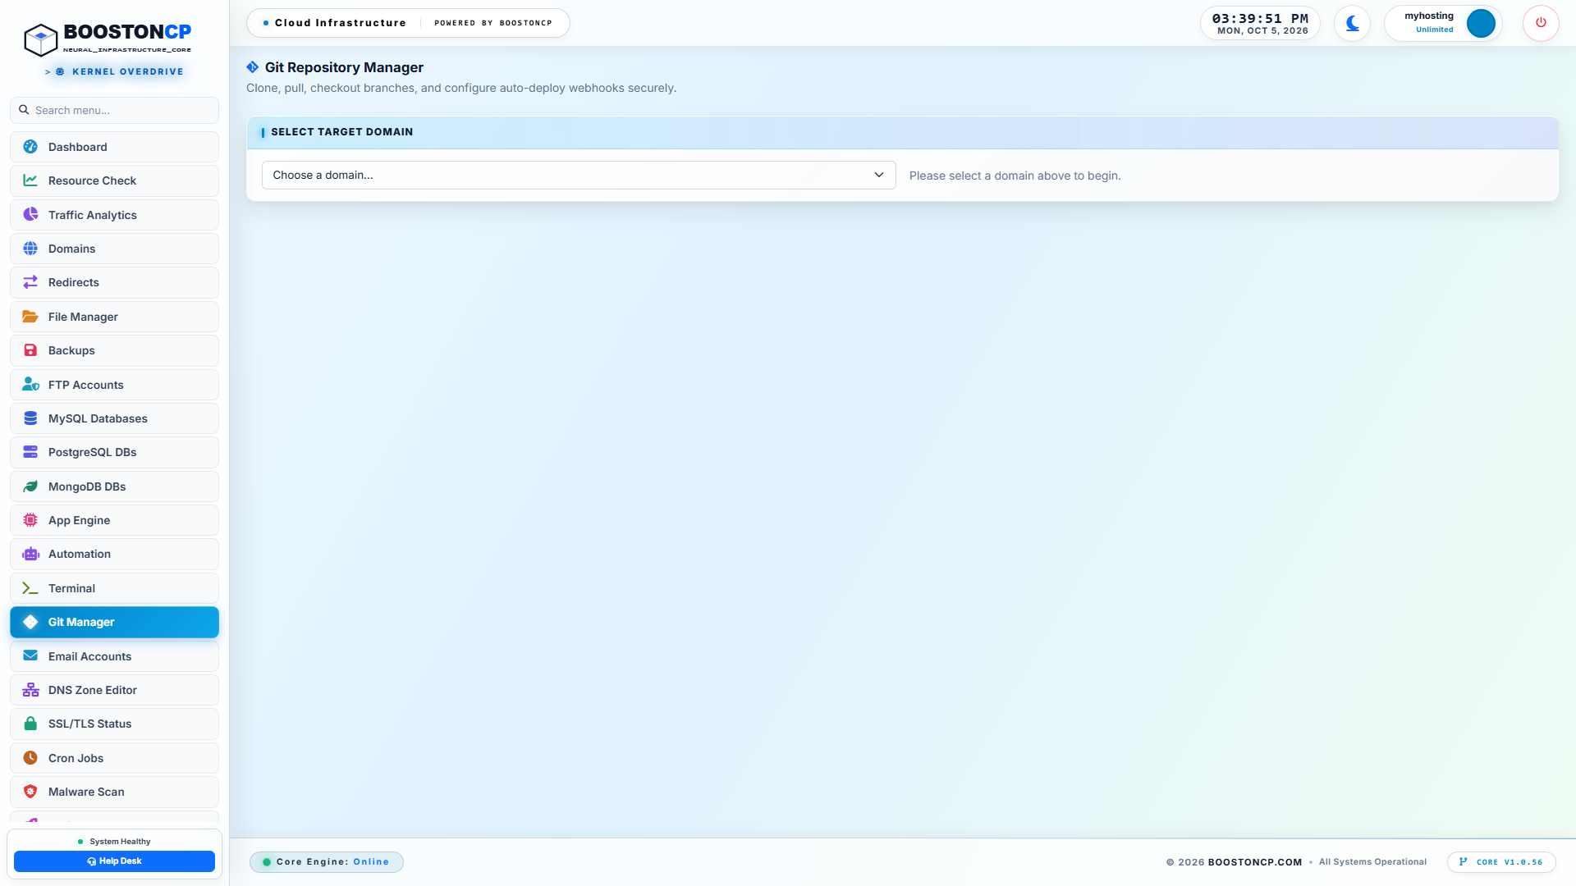Open the Dashboard icon in sidebar
This screenshot has width=1576, height=886.
tap(30, 147)
